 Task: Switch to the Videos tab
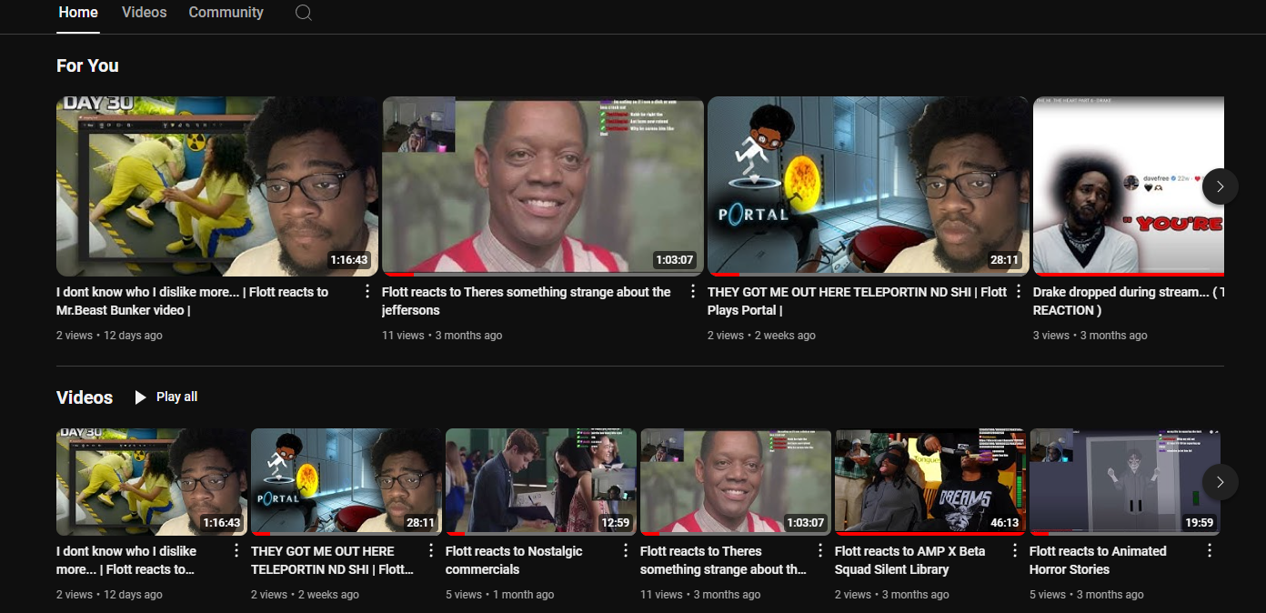click(x=144, y=13)
